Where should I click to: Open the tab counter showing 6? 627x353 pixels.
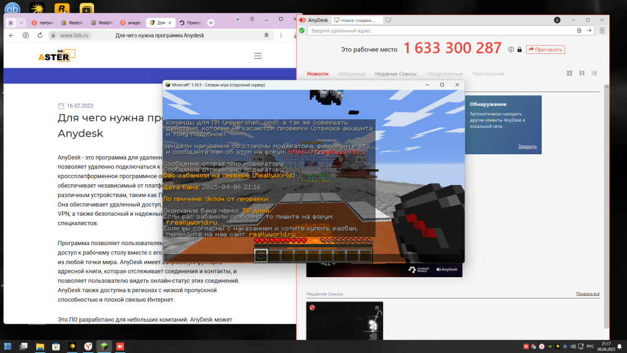tap(11, 23)
